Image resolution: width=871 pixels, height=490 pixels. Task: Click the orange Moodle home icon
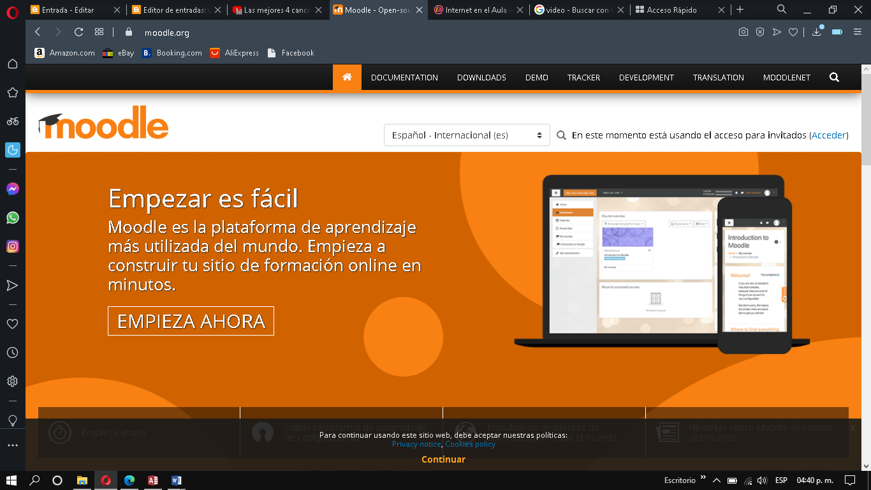click(x=347, y=77)
